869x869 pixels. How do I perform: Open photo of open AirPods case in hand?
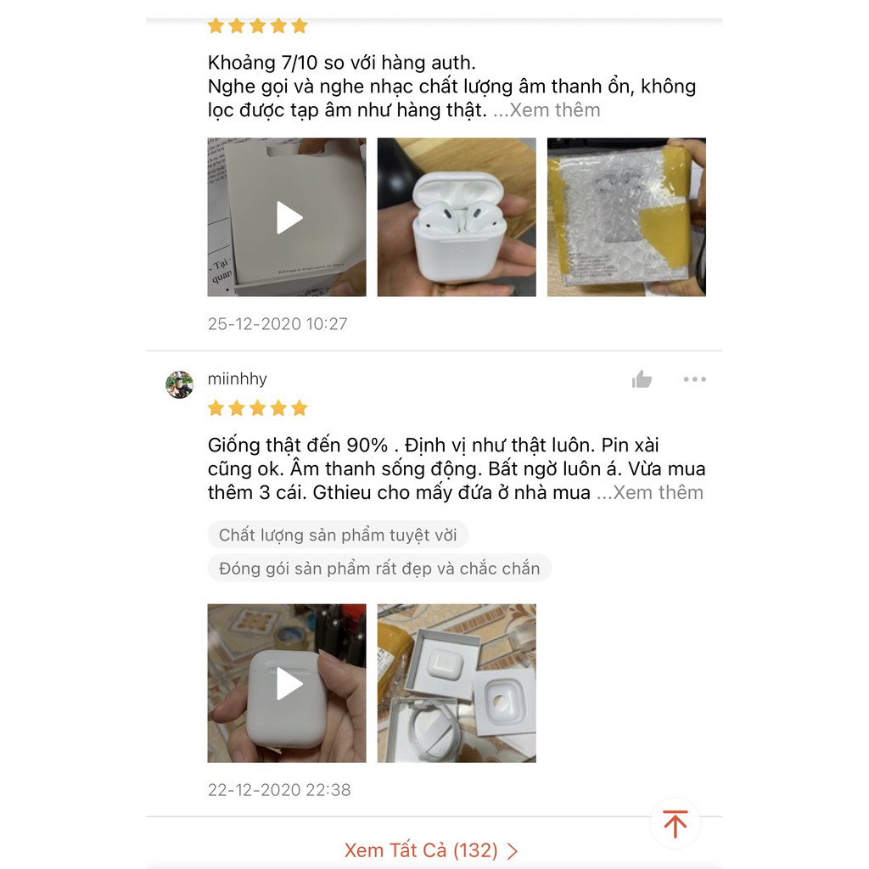click(x=457, y=217)
